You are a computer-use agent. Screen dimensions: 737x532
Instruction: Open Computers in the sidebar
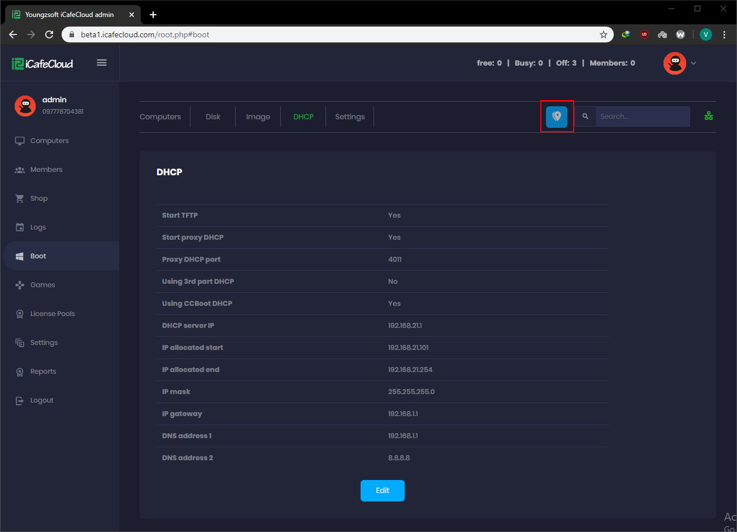pos(49,141)
